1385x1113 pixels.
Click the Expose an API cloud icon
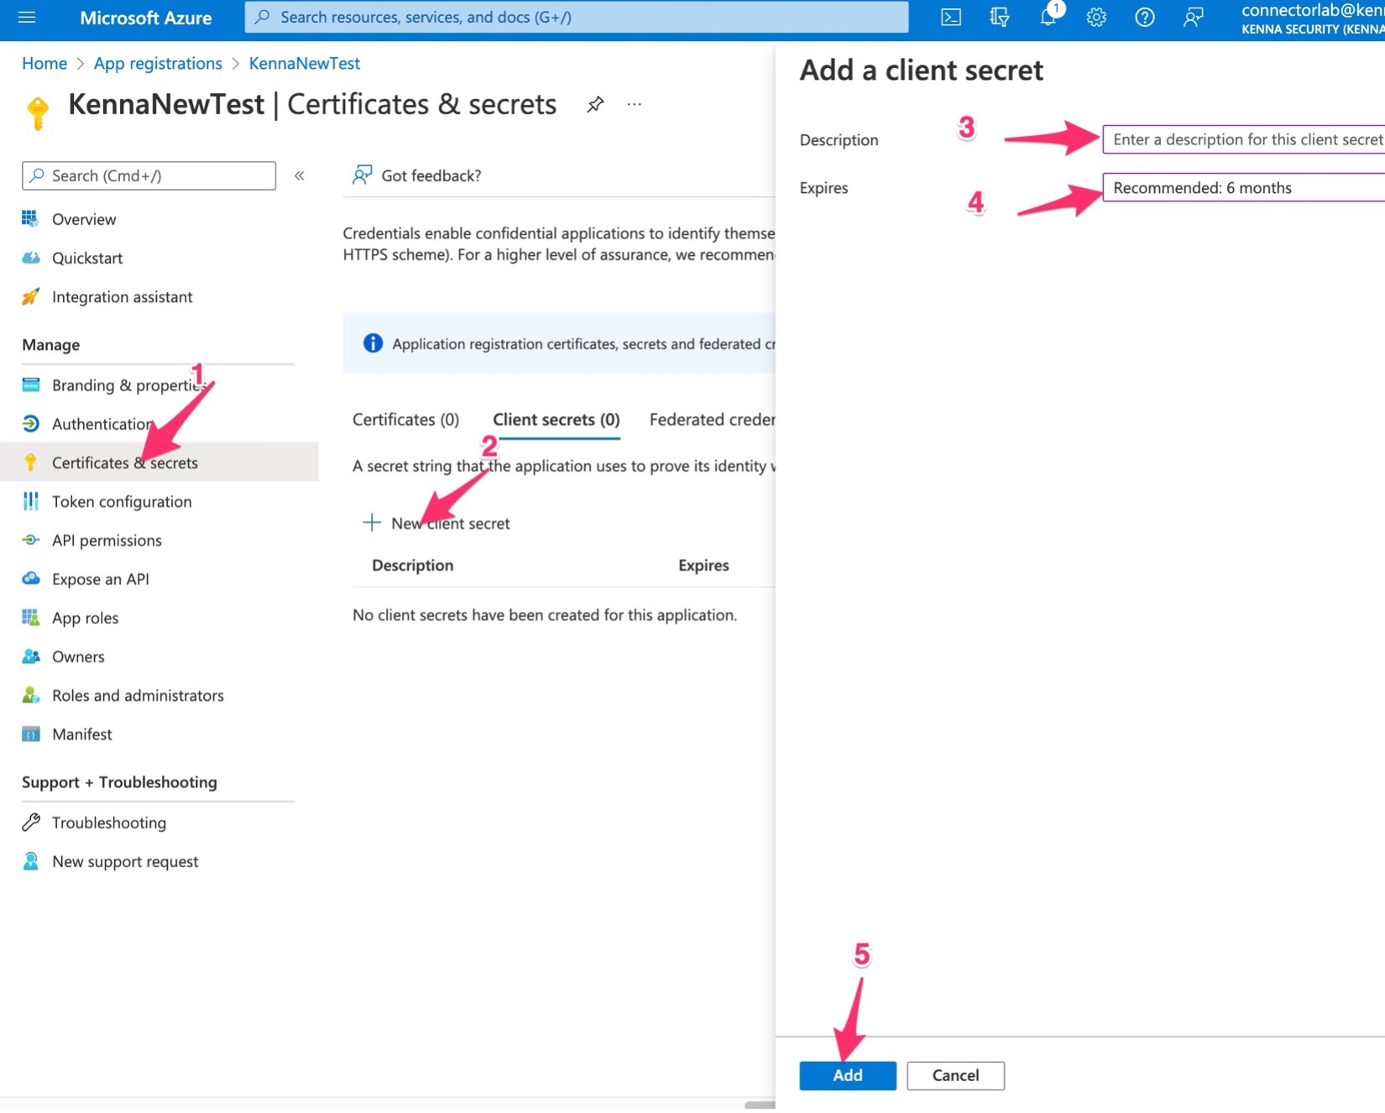pyautogui.click(x=30, y=578)
